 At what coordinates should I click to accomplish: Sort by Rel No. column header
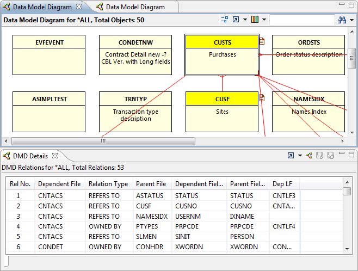point(20,184)
